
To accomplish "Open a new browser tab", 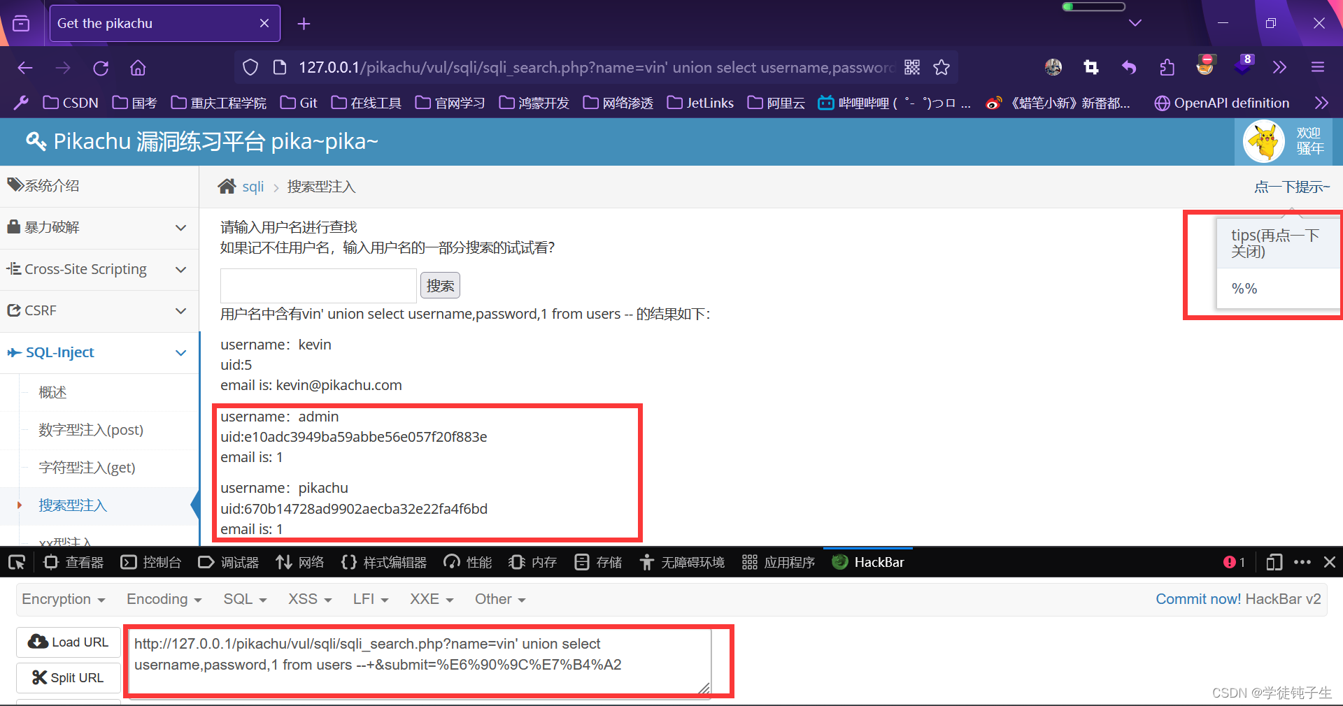I will 304,24.
